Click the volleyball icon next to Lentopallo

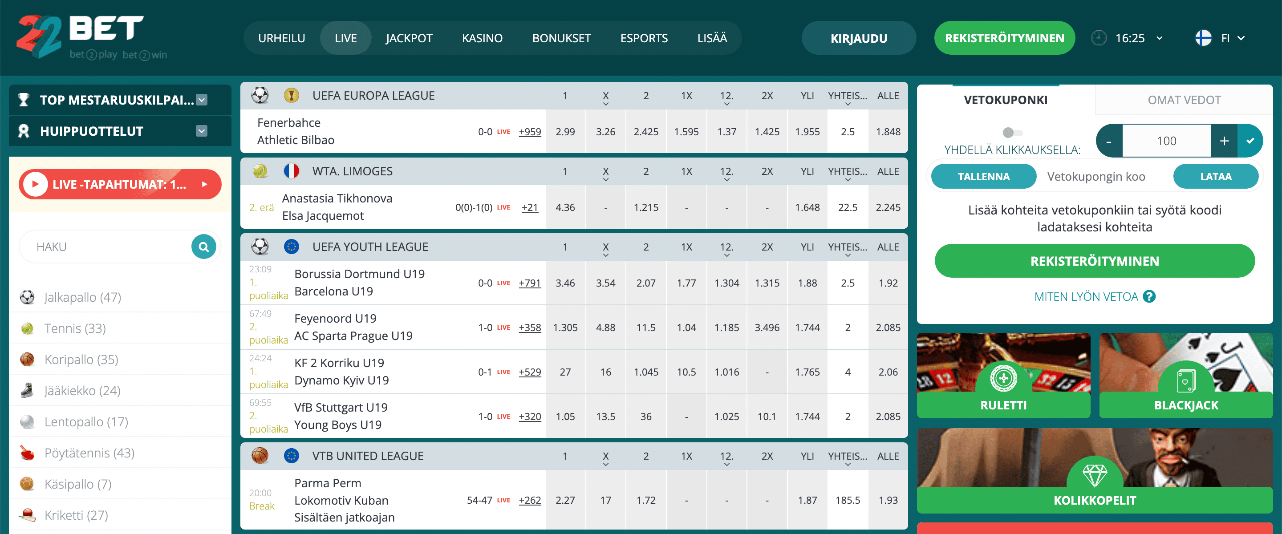click(27, 422)
